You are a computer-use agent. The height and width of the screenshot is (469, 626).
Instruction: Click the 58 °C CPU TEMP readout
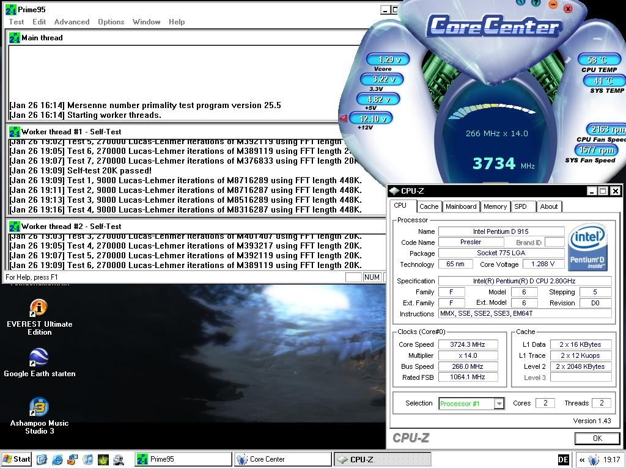(x=599, y=60)
